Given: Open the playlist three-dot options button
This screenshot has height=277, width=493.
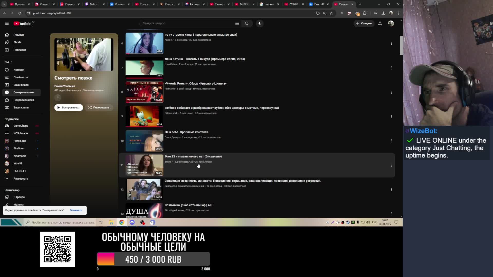Looking at the screenshot, I should coord(58,97).
